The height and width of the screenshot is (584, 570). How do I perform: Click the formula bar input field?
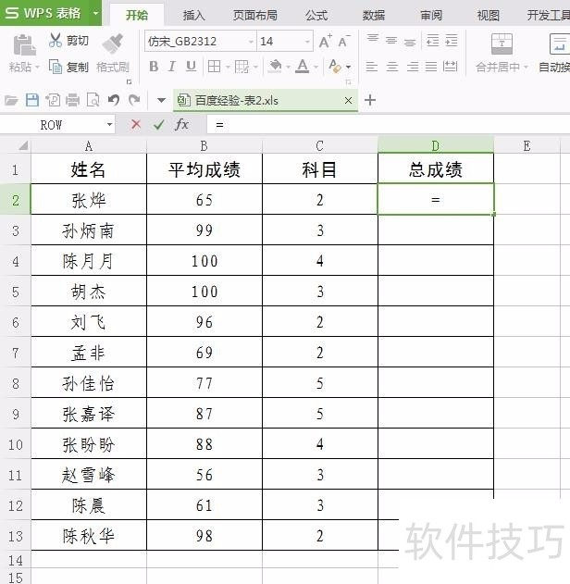[389, 124]
